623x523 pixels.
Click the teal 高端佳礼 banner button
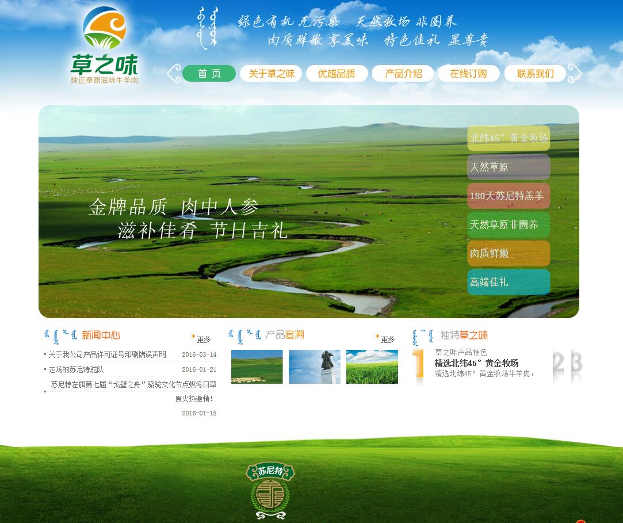tap(509, 283)
